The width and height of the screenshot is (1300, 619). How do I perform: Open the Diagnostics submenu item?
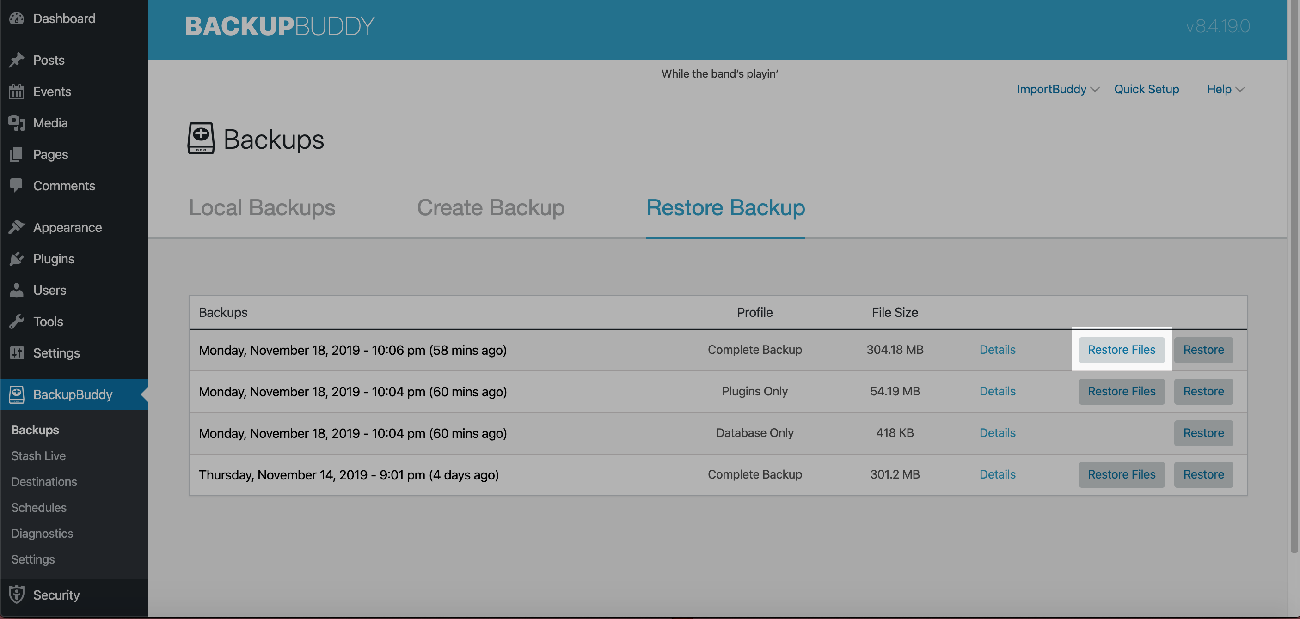point(42,533)
